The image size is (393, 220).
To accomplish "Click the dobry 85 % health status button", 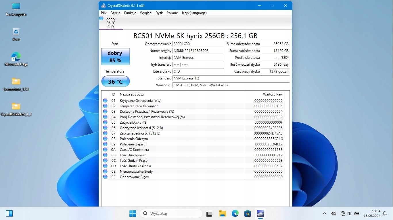I will point(115,57).
